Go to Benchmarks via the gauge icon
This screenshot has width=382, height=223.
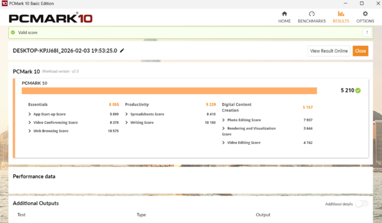[x=312, y=14]
